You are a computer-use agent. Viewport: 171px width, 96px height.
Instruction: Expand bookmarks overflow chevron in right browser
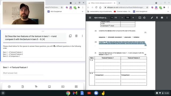point(168,11)
